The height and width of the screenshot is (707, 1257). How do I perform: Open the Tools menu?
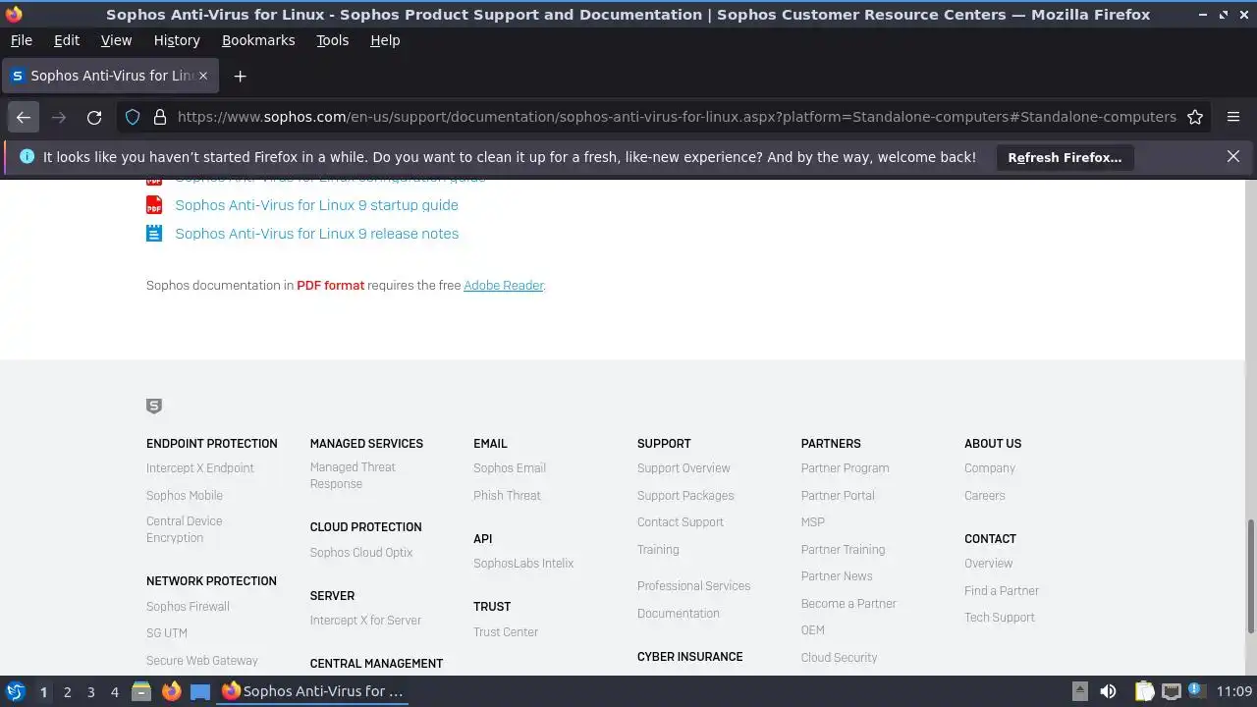(332, 40)
